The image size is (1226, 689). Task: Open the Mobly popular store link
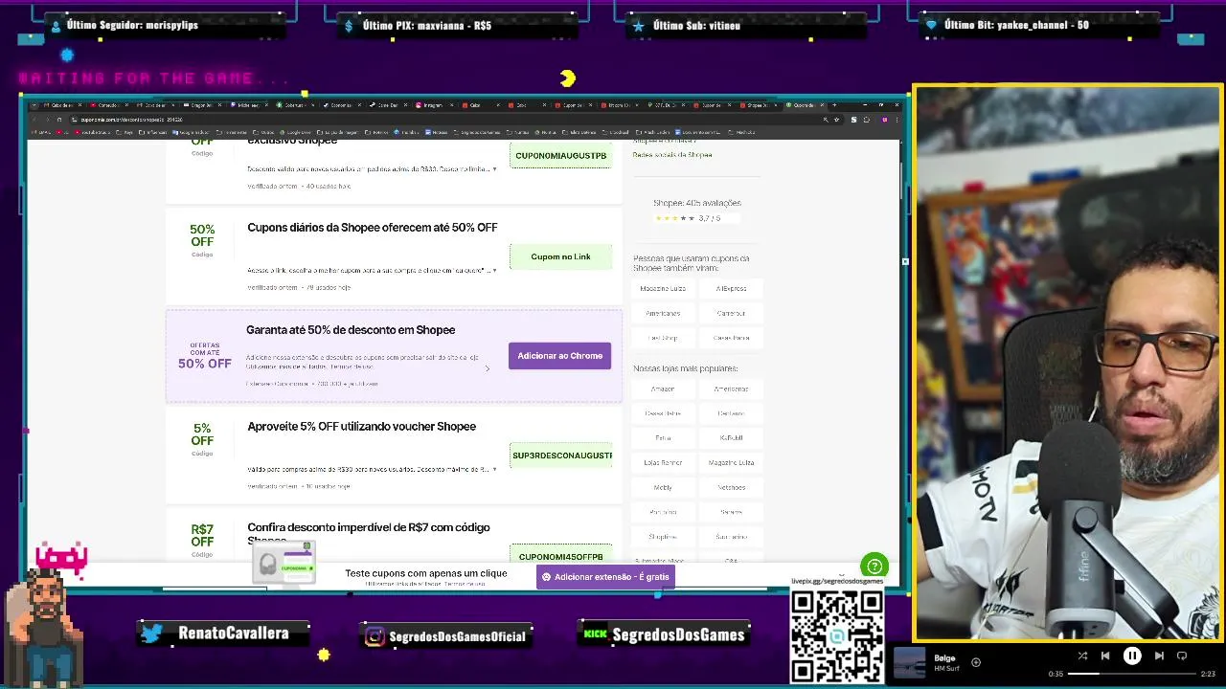coord(663,487)
